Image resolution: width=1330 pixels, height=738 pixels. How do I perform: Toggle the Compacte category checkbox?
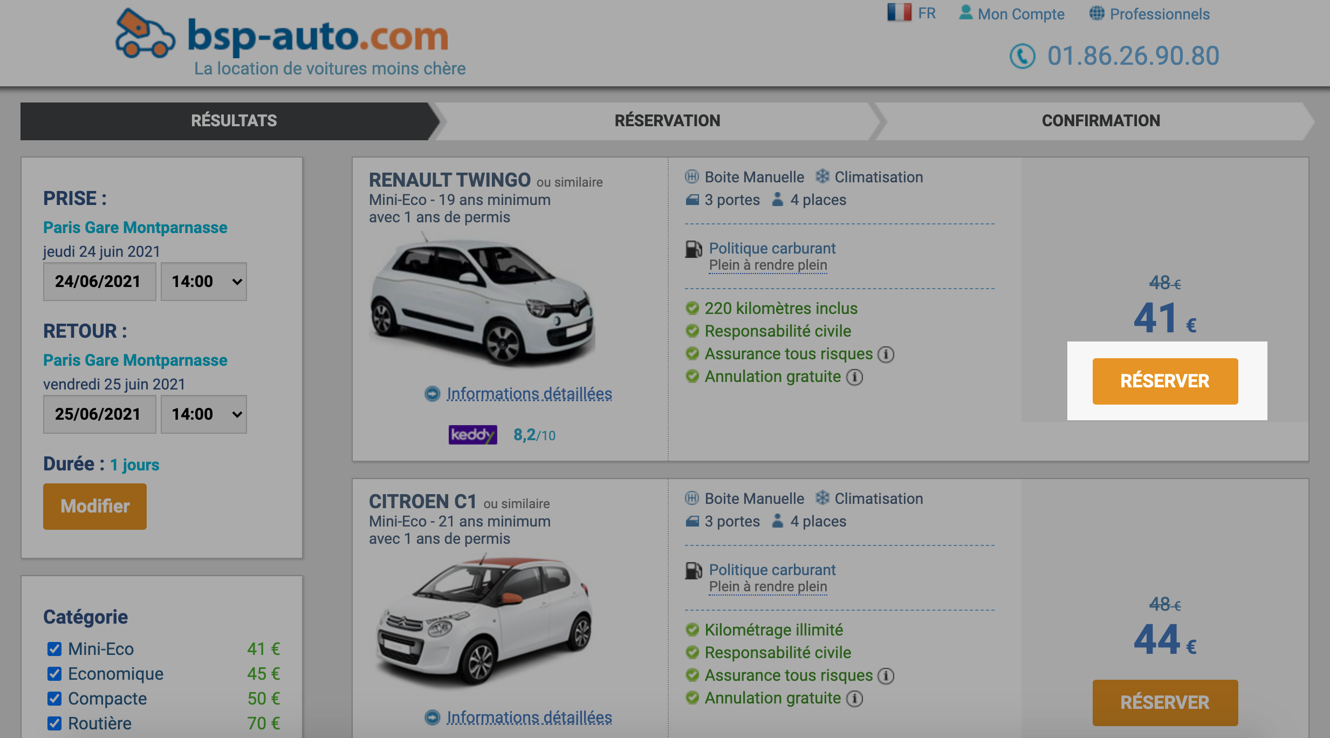[x=54, y=699]
